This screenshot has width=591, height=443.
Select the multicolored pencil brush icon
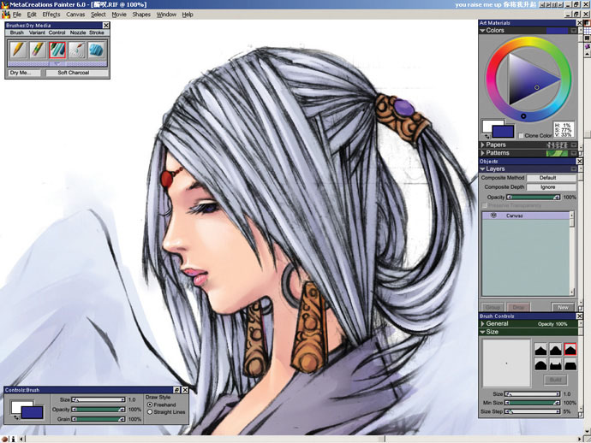[x=38, y=50]
